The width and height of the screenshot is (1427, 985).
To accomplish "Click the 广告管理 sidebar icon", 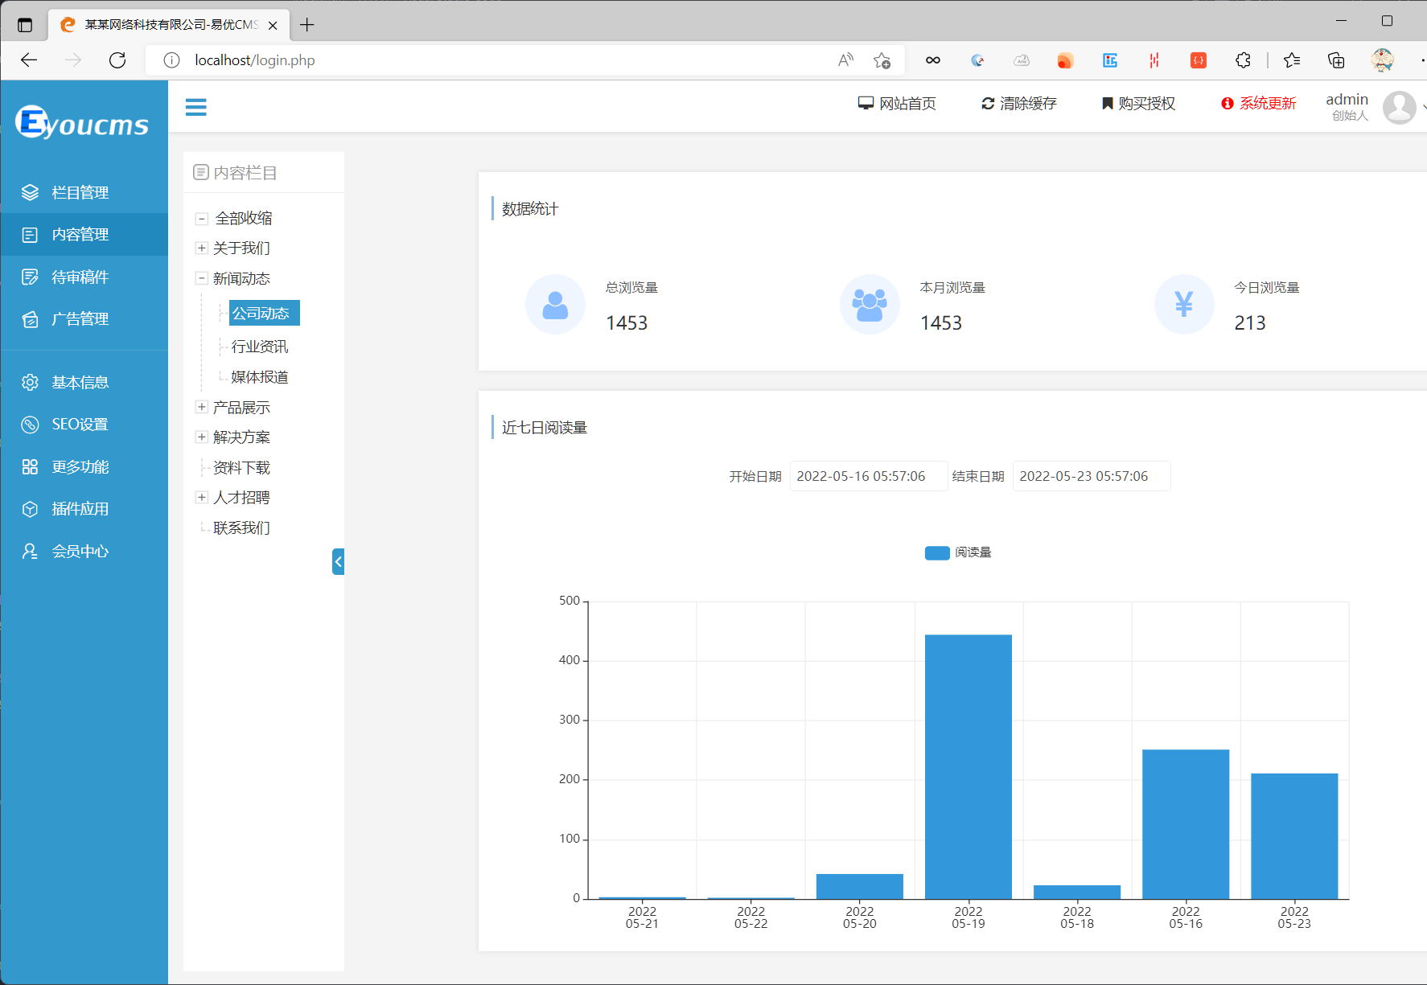I will pyautogui.click(x=30, y=319).
